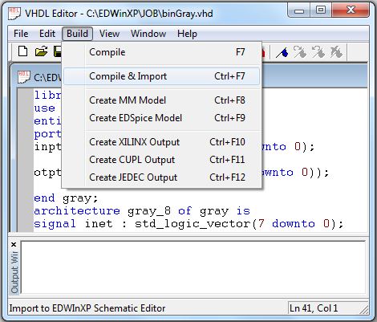Maximize the VHDL Editor window
Viewport: 377px width, 322px height.
coord(321,10)
